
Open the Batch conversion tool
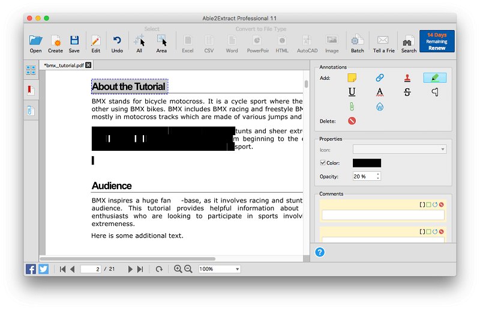[357, 44]
